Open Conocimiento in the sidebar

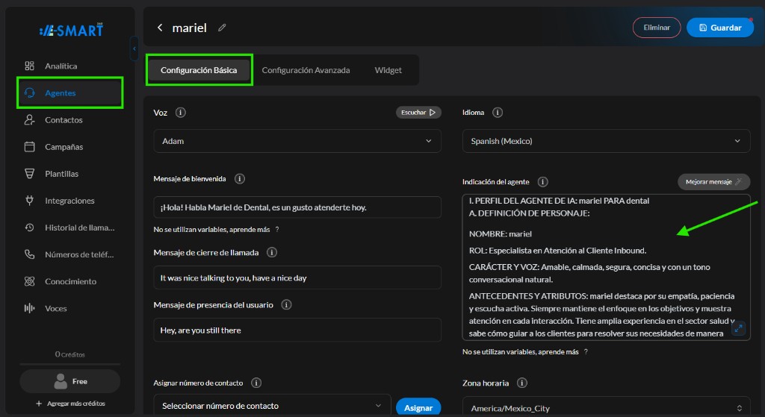coord(69,281)
